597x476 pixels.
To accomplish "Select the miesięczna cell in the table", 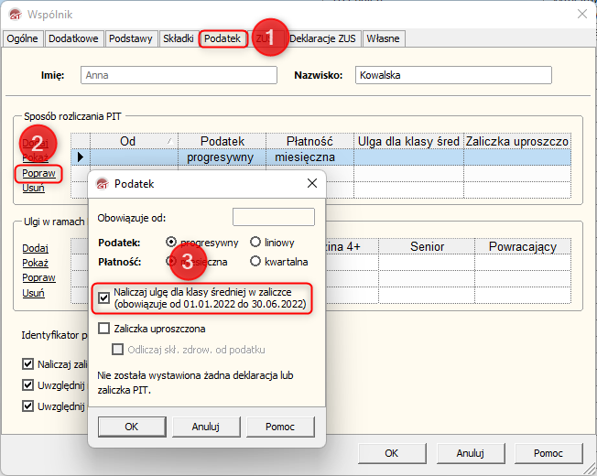I will pos(309,157).
